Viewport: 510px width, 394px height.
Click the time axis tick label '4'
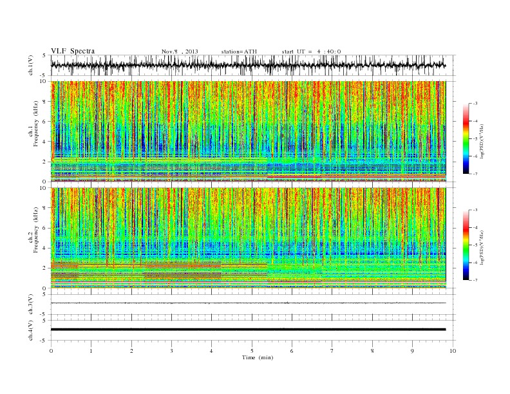pyautogui.click(x=211, y=351)
